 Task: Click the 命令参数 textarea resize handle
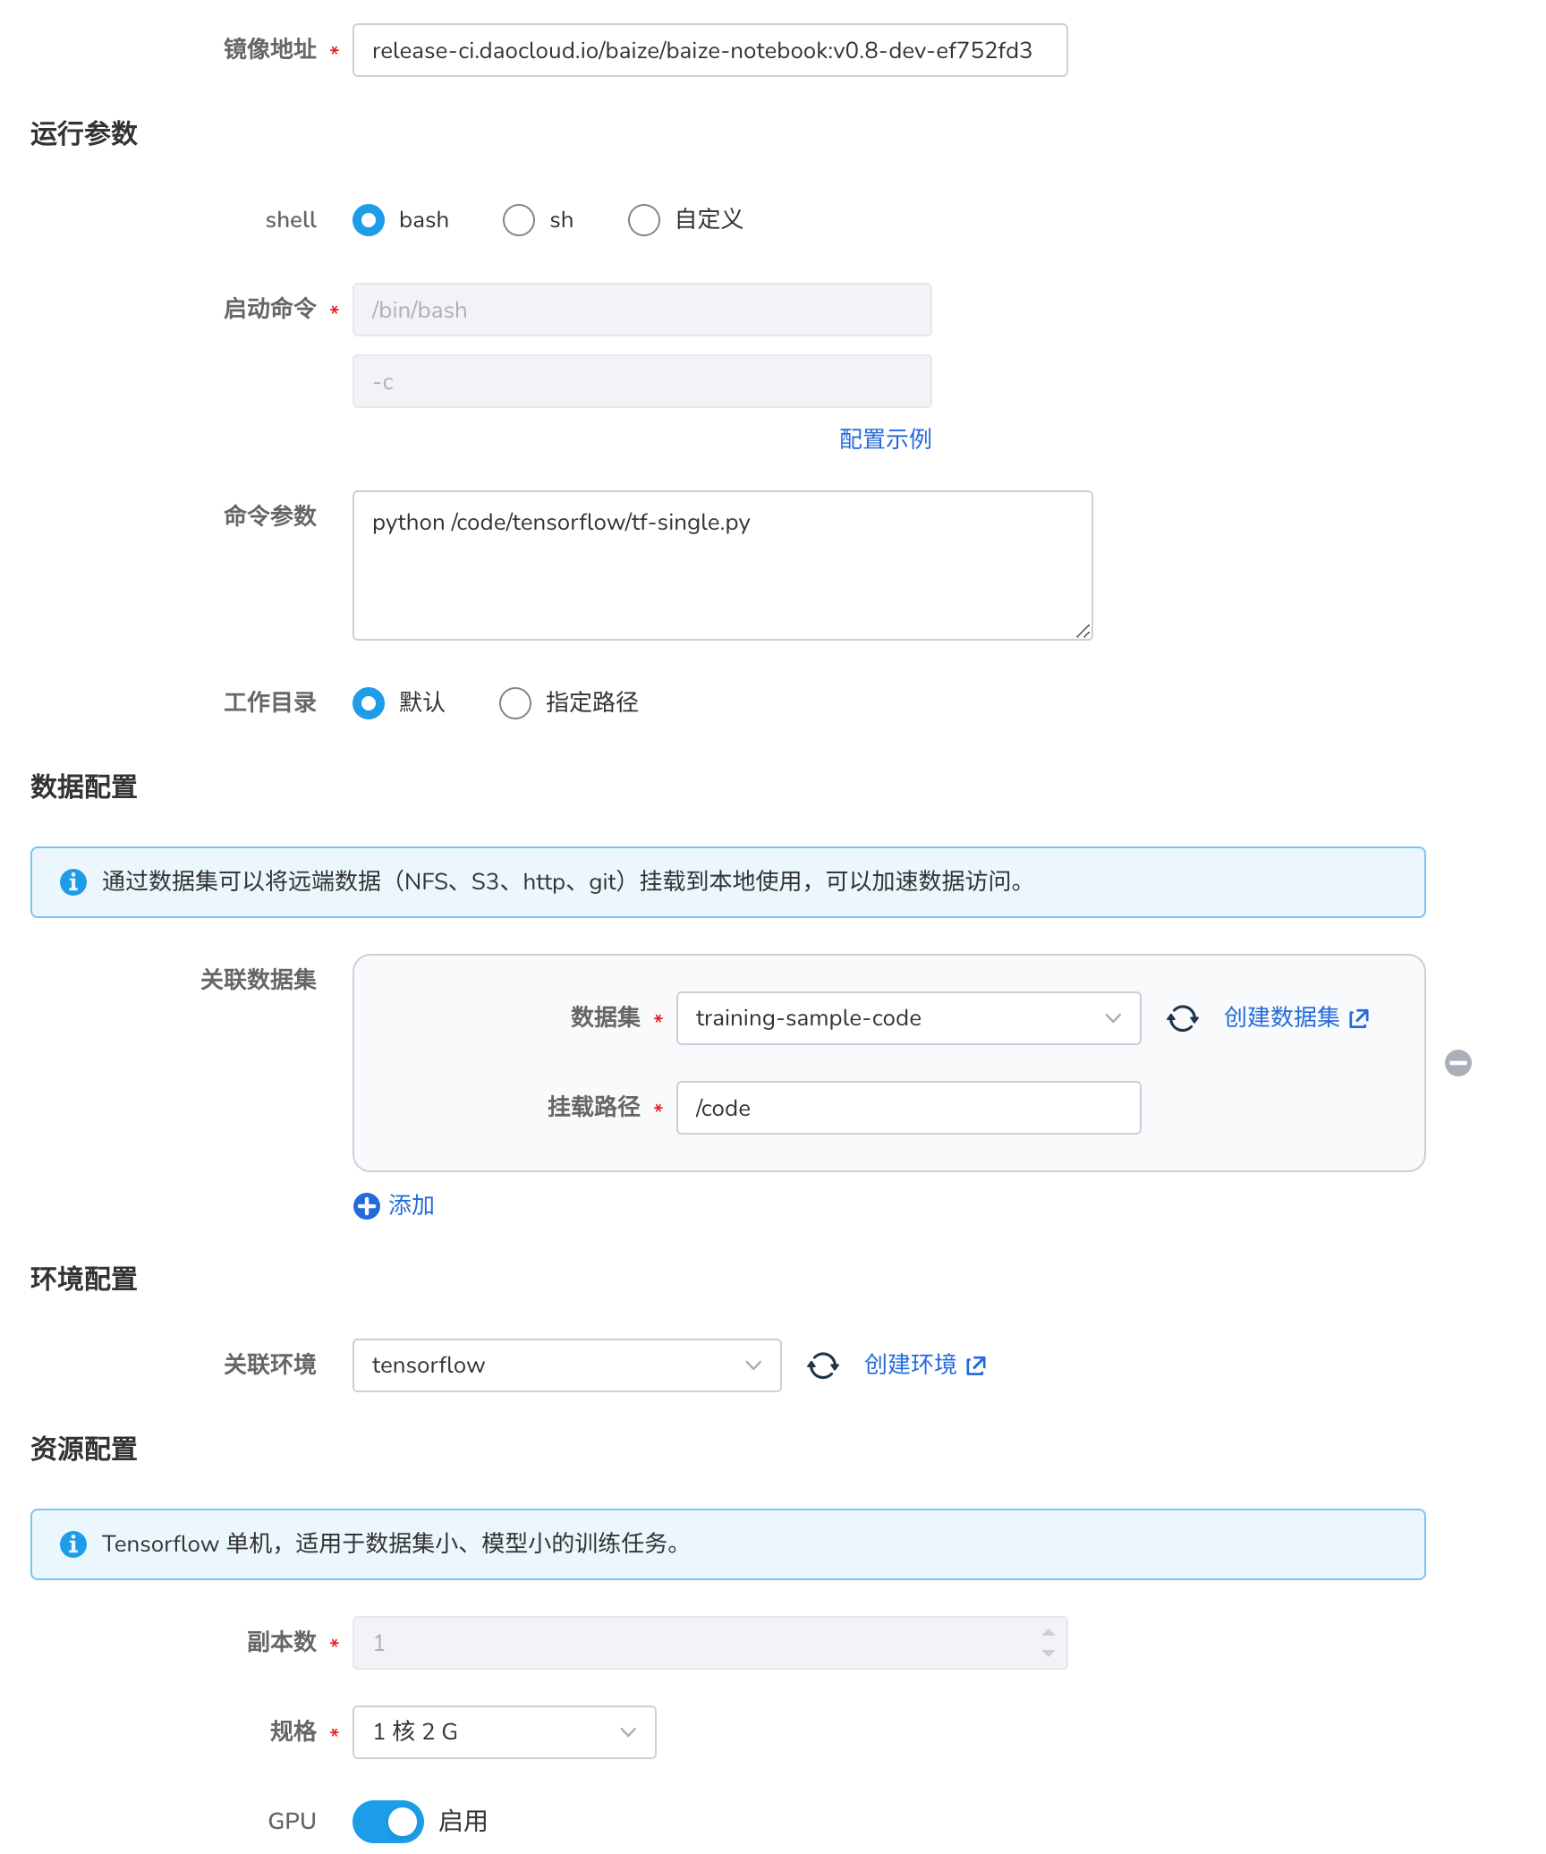point(1084,632)
